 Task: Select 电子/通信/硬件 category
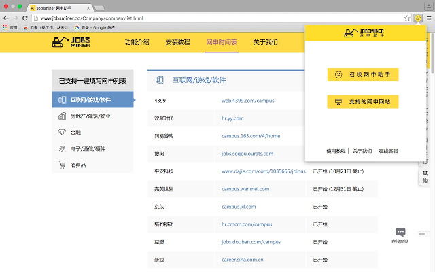(x=92, y=149)
